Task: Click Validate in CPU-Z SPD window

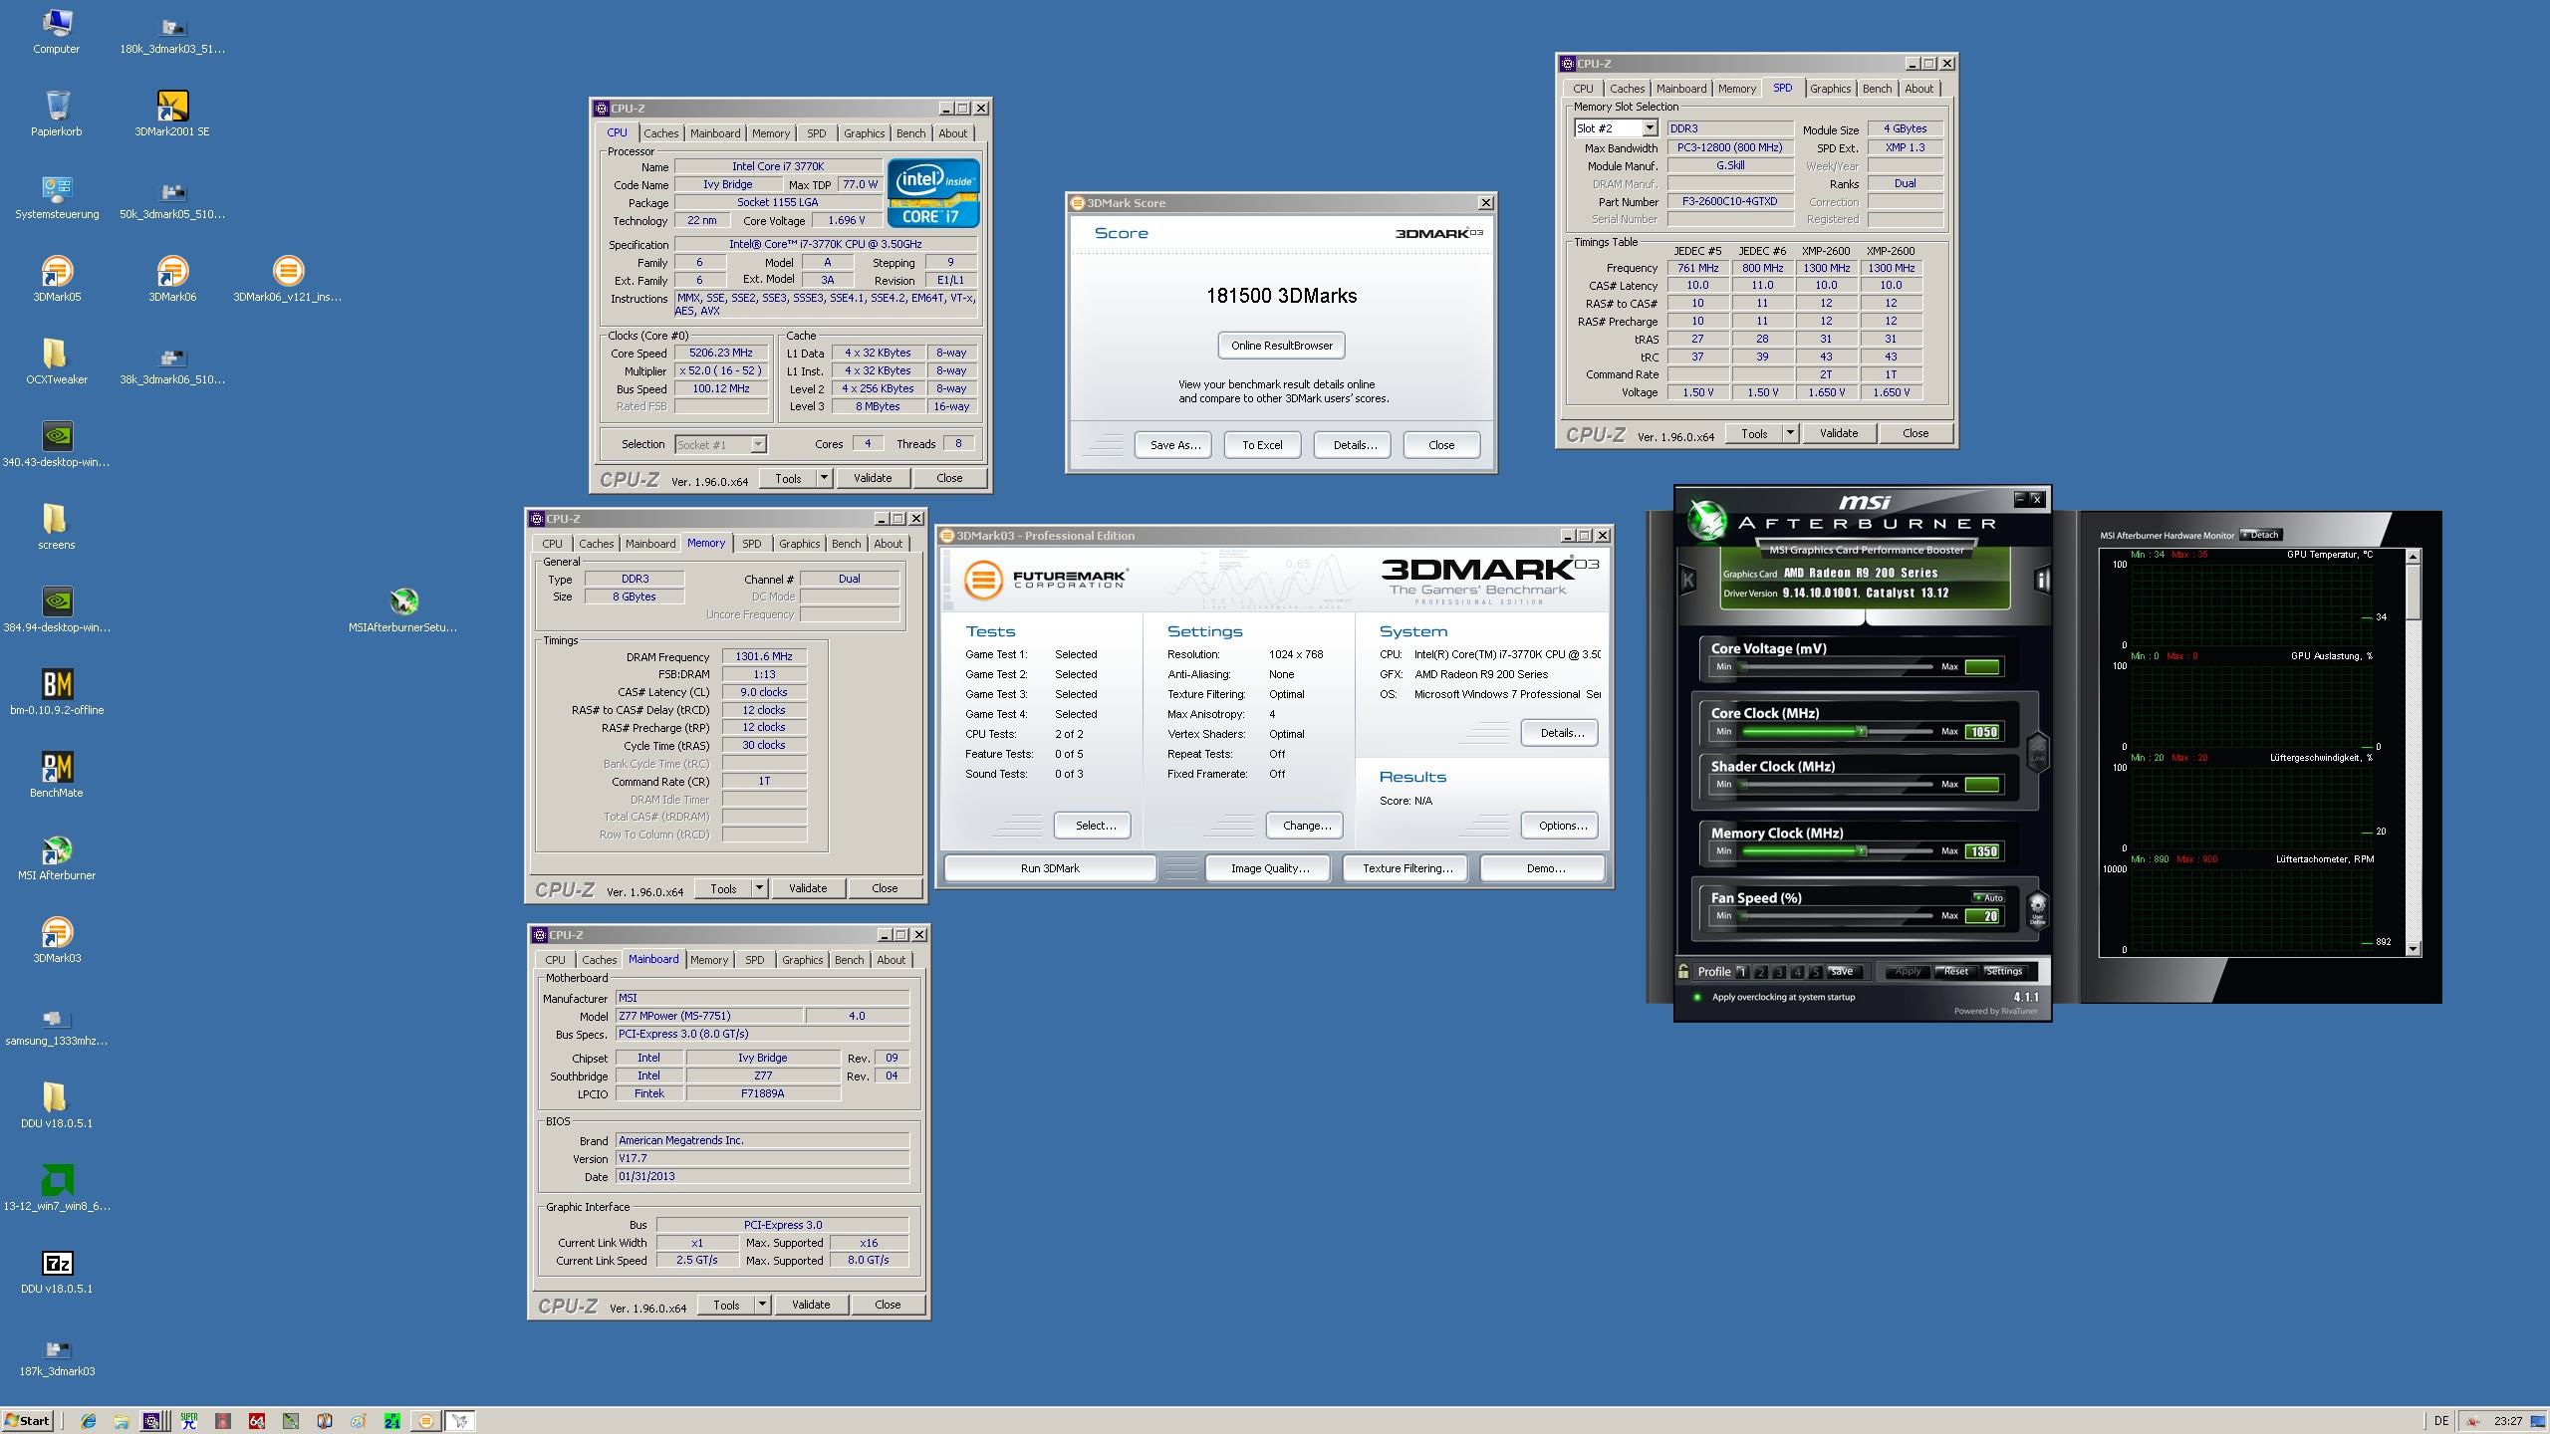Action: [1838, 433]
